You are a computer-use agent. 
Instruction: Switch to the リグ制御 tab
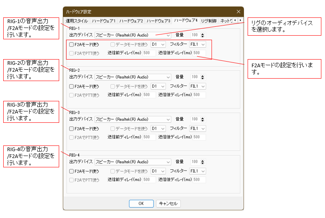tap(209, 21)
